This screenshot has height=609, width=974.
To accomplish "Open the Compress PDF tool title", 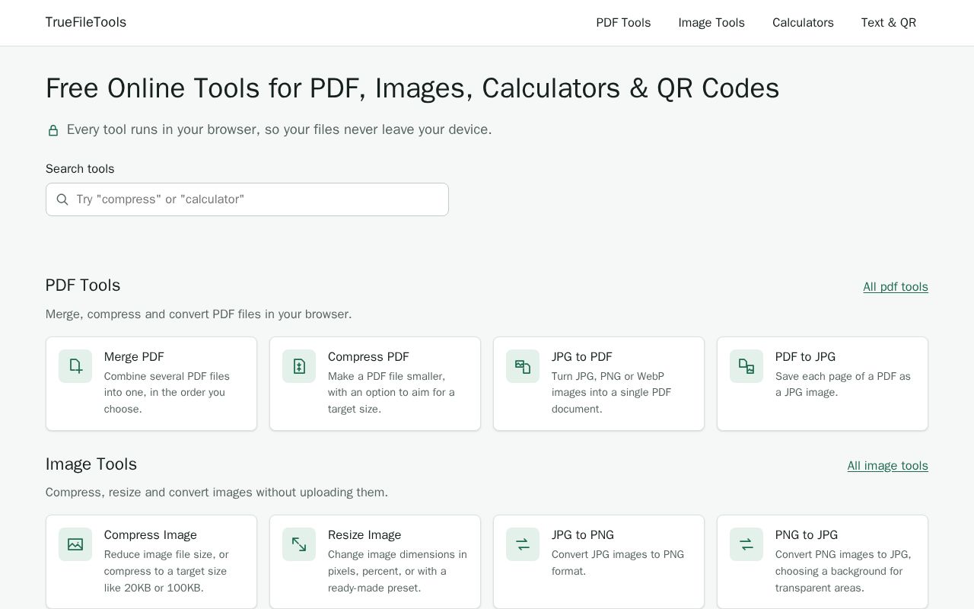I will [368, 357].
